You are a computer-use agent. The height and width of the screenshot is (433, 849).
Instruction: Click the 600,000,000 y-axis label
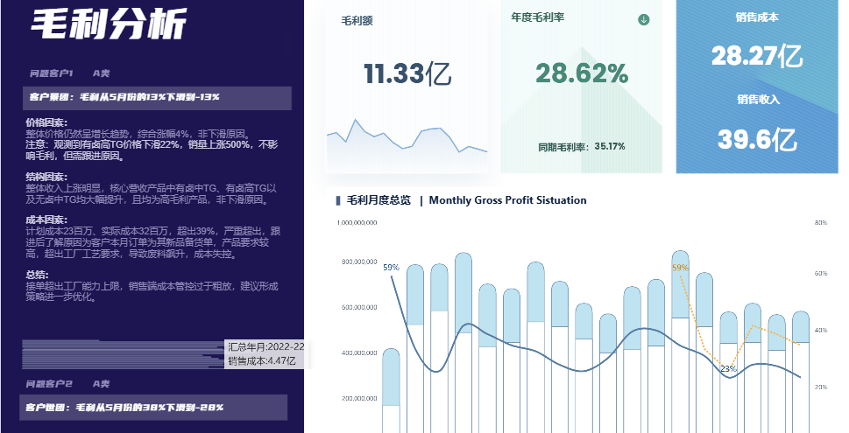coord(359,308)
